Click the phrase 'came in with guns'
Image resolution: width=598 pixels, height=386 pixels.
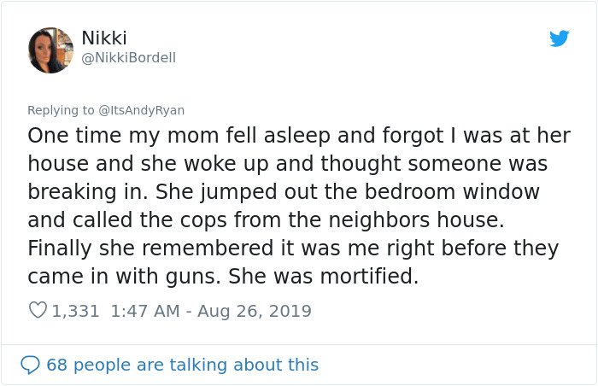(x=124, y=276)
